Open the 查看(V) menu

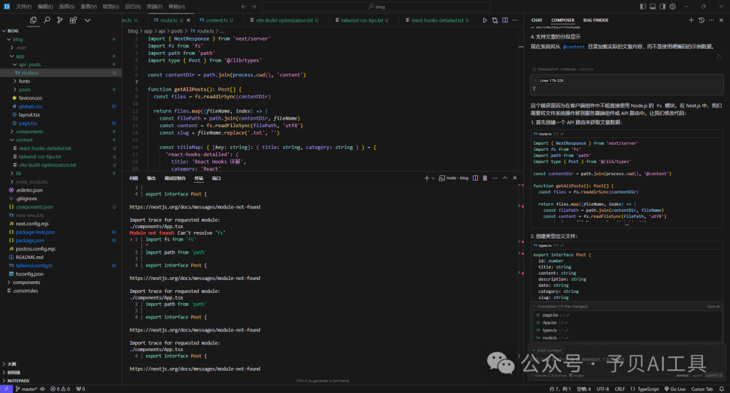point(89,7)
